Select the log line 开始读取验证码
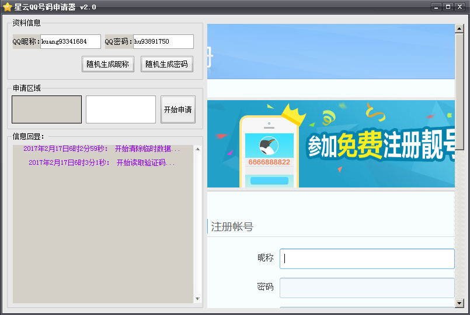 click(102, 162)
